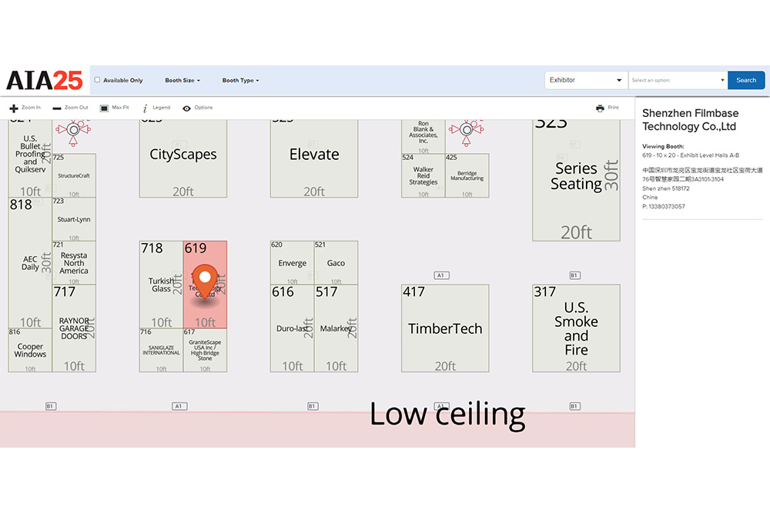Select the Duro-last booth 616
770x513 pixels.
(292, 328)
